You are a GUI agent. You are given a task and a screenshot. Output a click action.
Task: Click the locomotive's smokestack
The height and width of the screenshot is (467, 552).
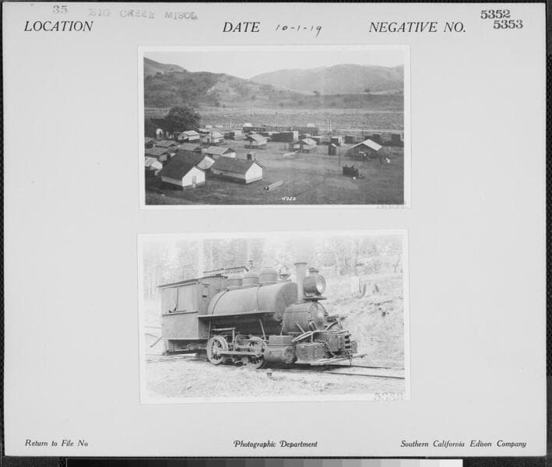coord(301,280)
